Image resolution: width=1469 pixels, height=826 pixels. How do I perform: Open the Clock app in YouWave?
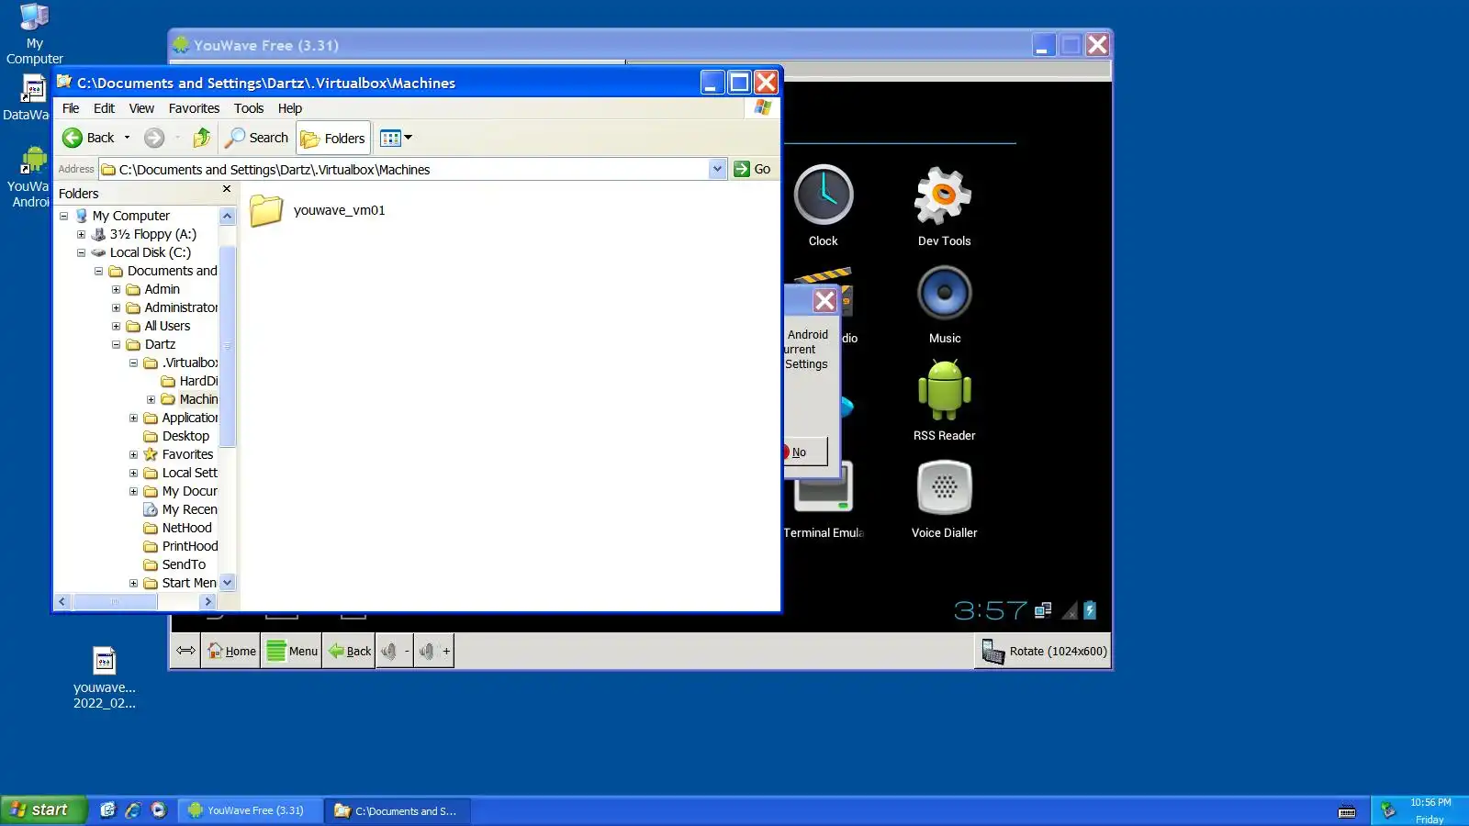(x=823, y=205)
